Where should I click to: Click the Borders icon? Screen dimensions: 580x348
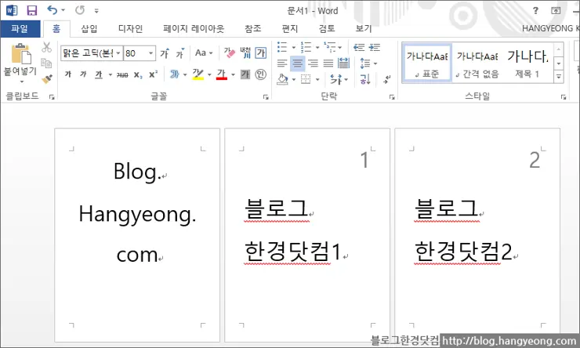[306, 79]
